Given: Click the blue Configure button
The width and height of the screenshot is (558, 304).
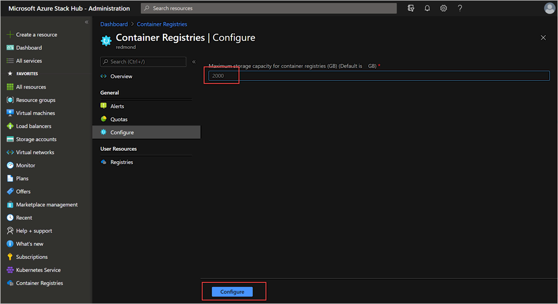Looking at the screenshot, I should click(232, 292).
